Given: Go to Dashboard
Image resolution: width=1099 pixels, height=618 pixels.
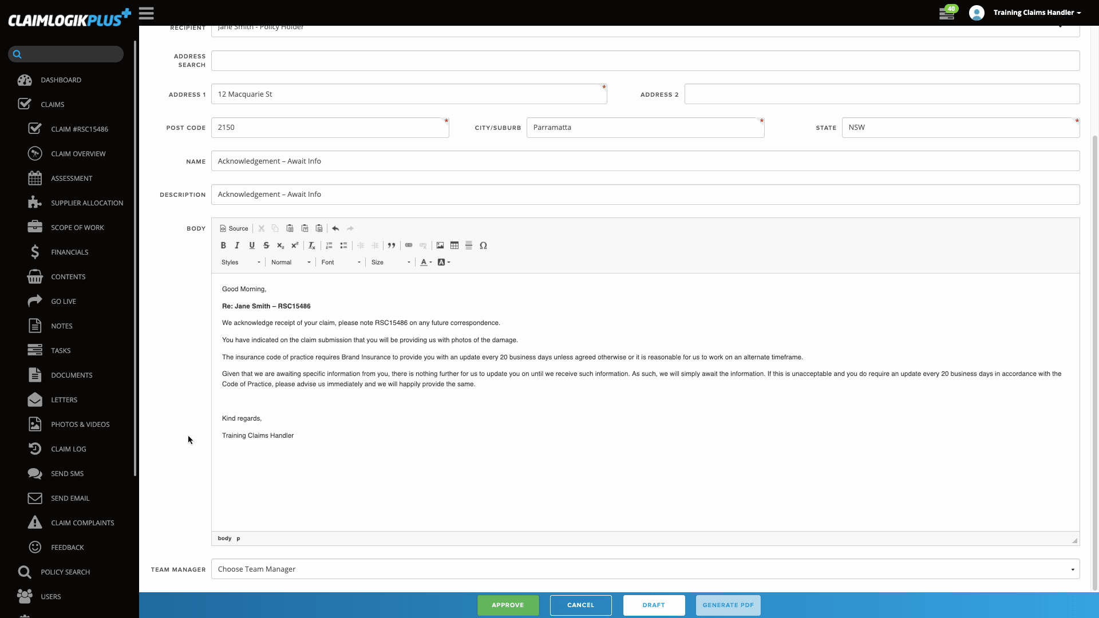Looking at the screenshot, I should click(61, 80).
